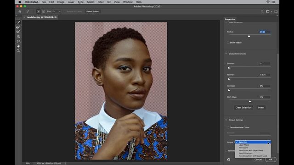The image size is (294, 165).
Task: Open the Edit menu
Action: [x=51, y=2]
